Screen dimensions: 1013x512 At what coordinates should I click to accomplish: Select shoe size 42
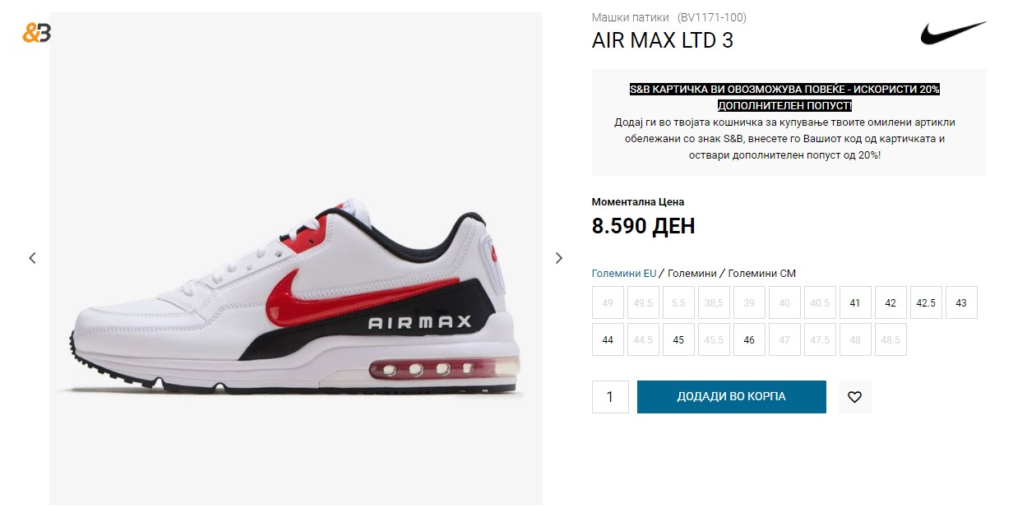(890, 302)
